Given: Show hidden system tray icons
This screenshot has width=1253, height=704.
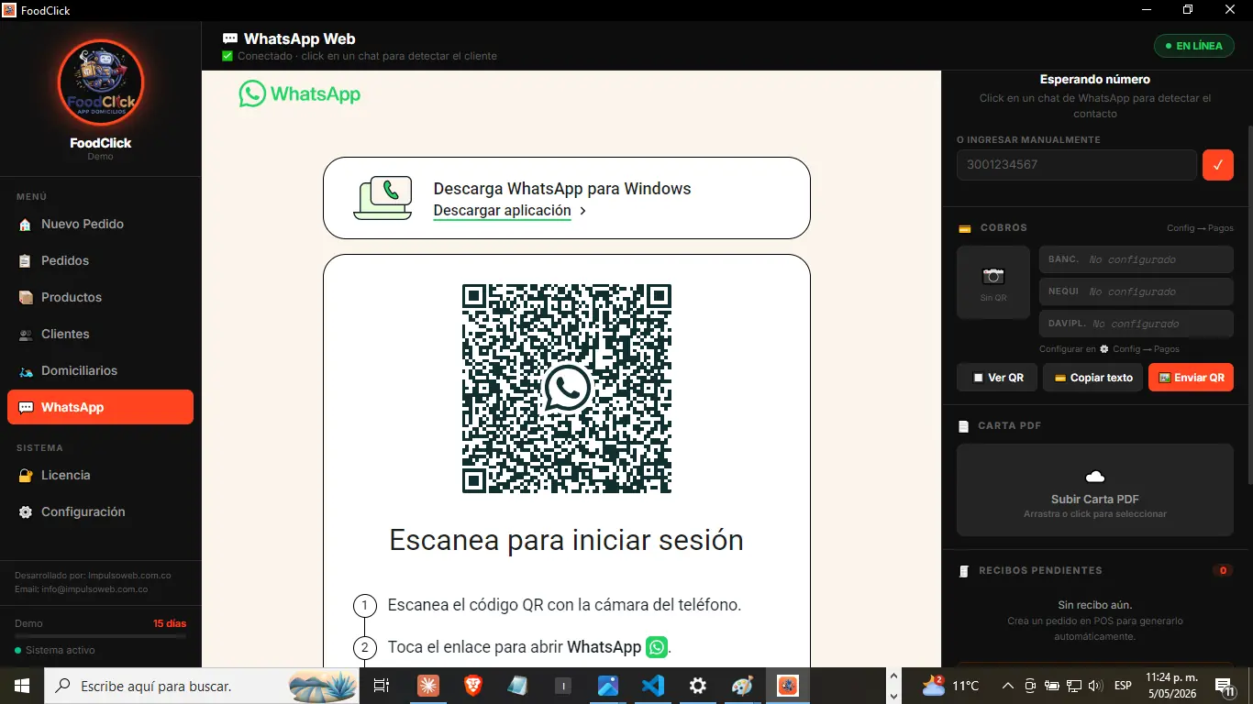Looking at the screenshot, I should 1008,686.
